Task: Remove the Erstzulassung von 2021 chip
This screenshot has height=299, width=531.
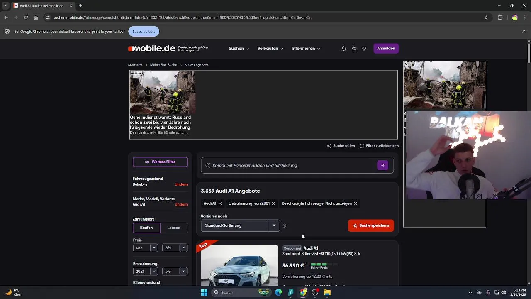Action: [x=273, y=203]
